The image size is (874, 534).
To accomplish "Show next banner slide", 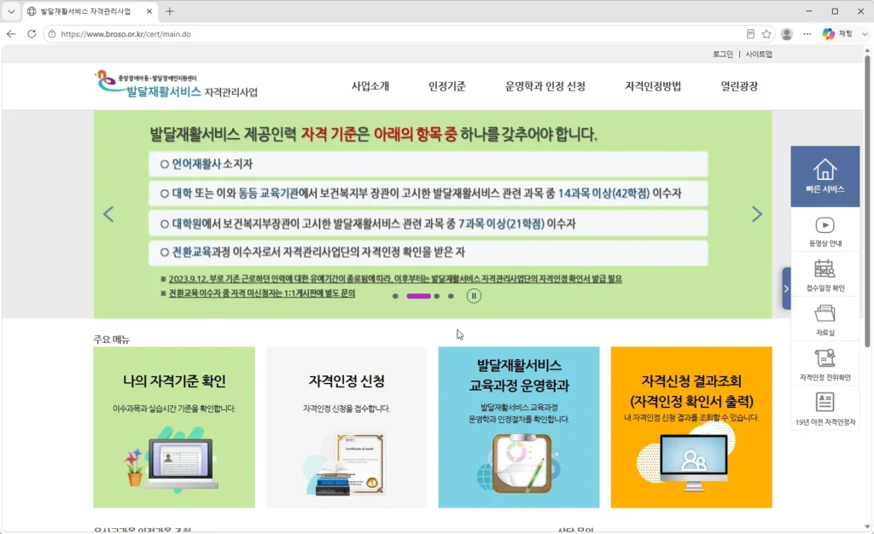I will (x=756, y=214).
